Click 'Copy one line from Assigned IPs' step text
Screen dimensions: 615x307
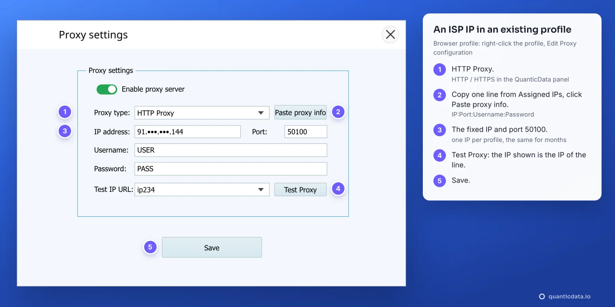coord(517,99)
